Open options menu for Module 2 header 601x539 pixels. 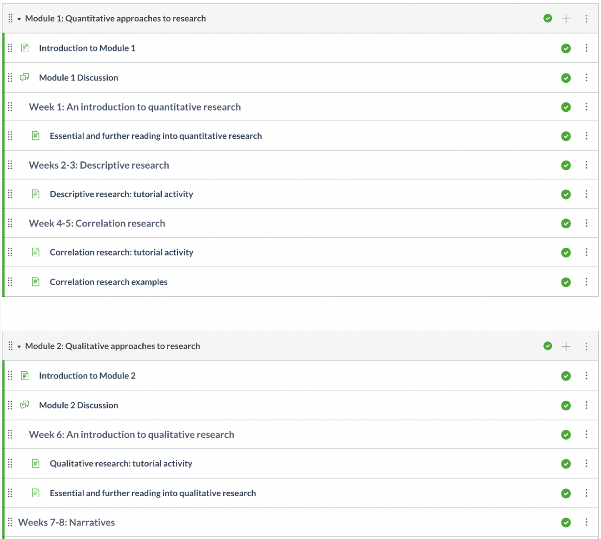coord(586,346)
